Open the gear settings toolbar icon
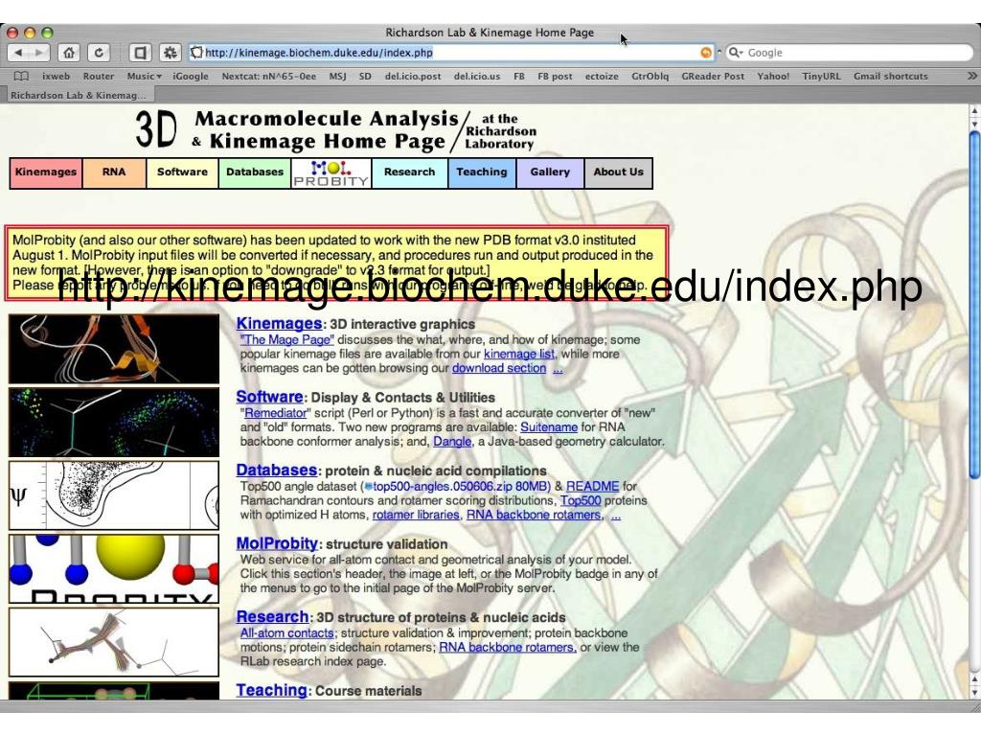This screenshot has height=736, width=981. click(171, 53)
